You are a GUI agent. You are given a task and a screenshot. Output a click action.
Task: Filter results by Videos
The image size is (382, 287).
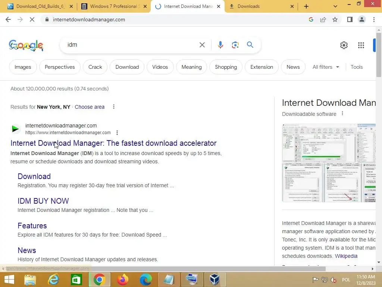click(x=160, y=67)
